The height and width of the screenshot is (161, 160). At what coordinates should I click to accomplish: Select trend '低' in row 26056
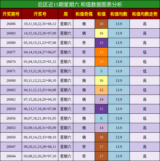[x=145, y=118]
